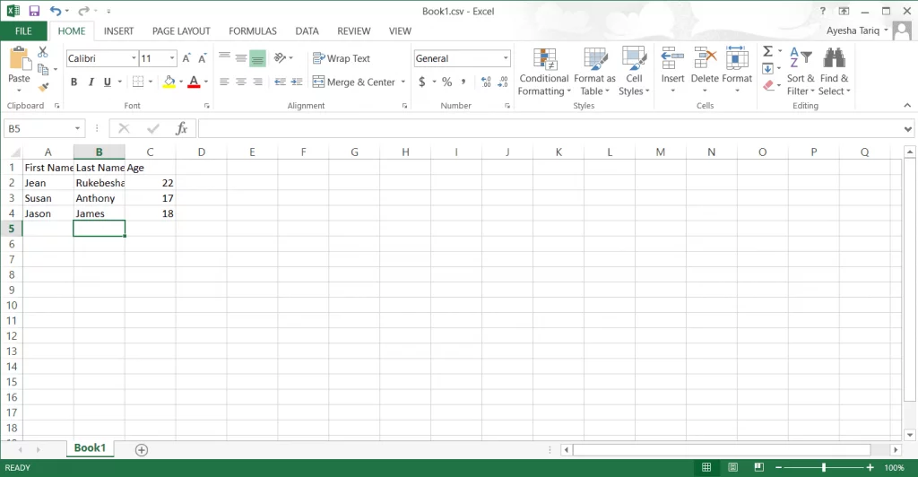
Task: Open the Find & Select menu
Action: point(835,72)
